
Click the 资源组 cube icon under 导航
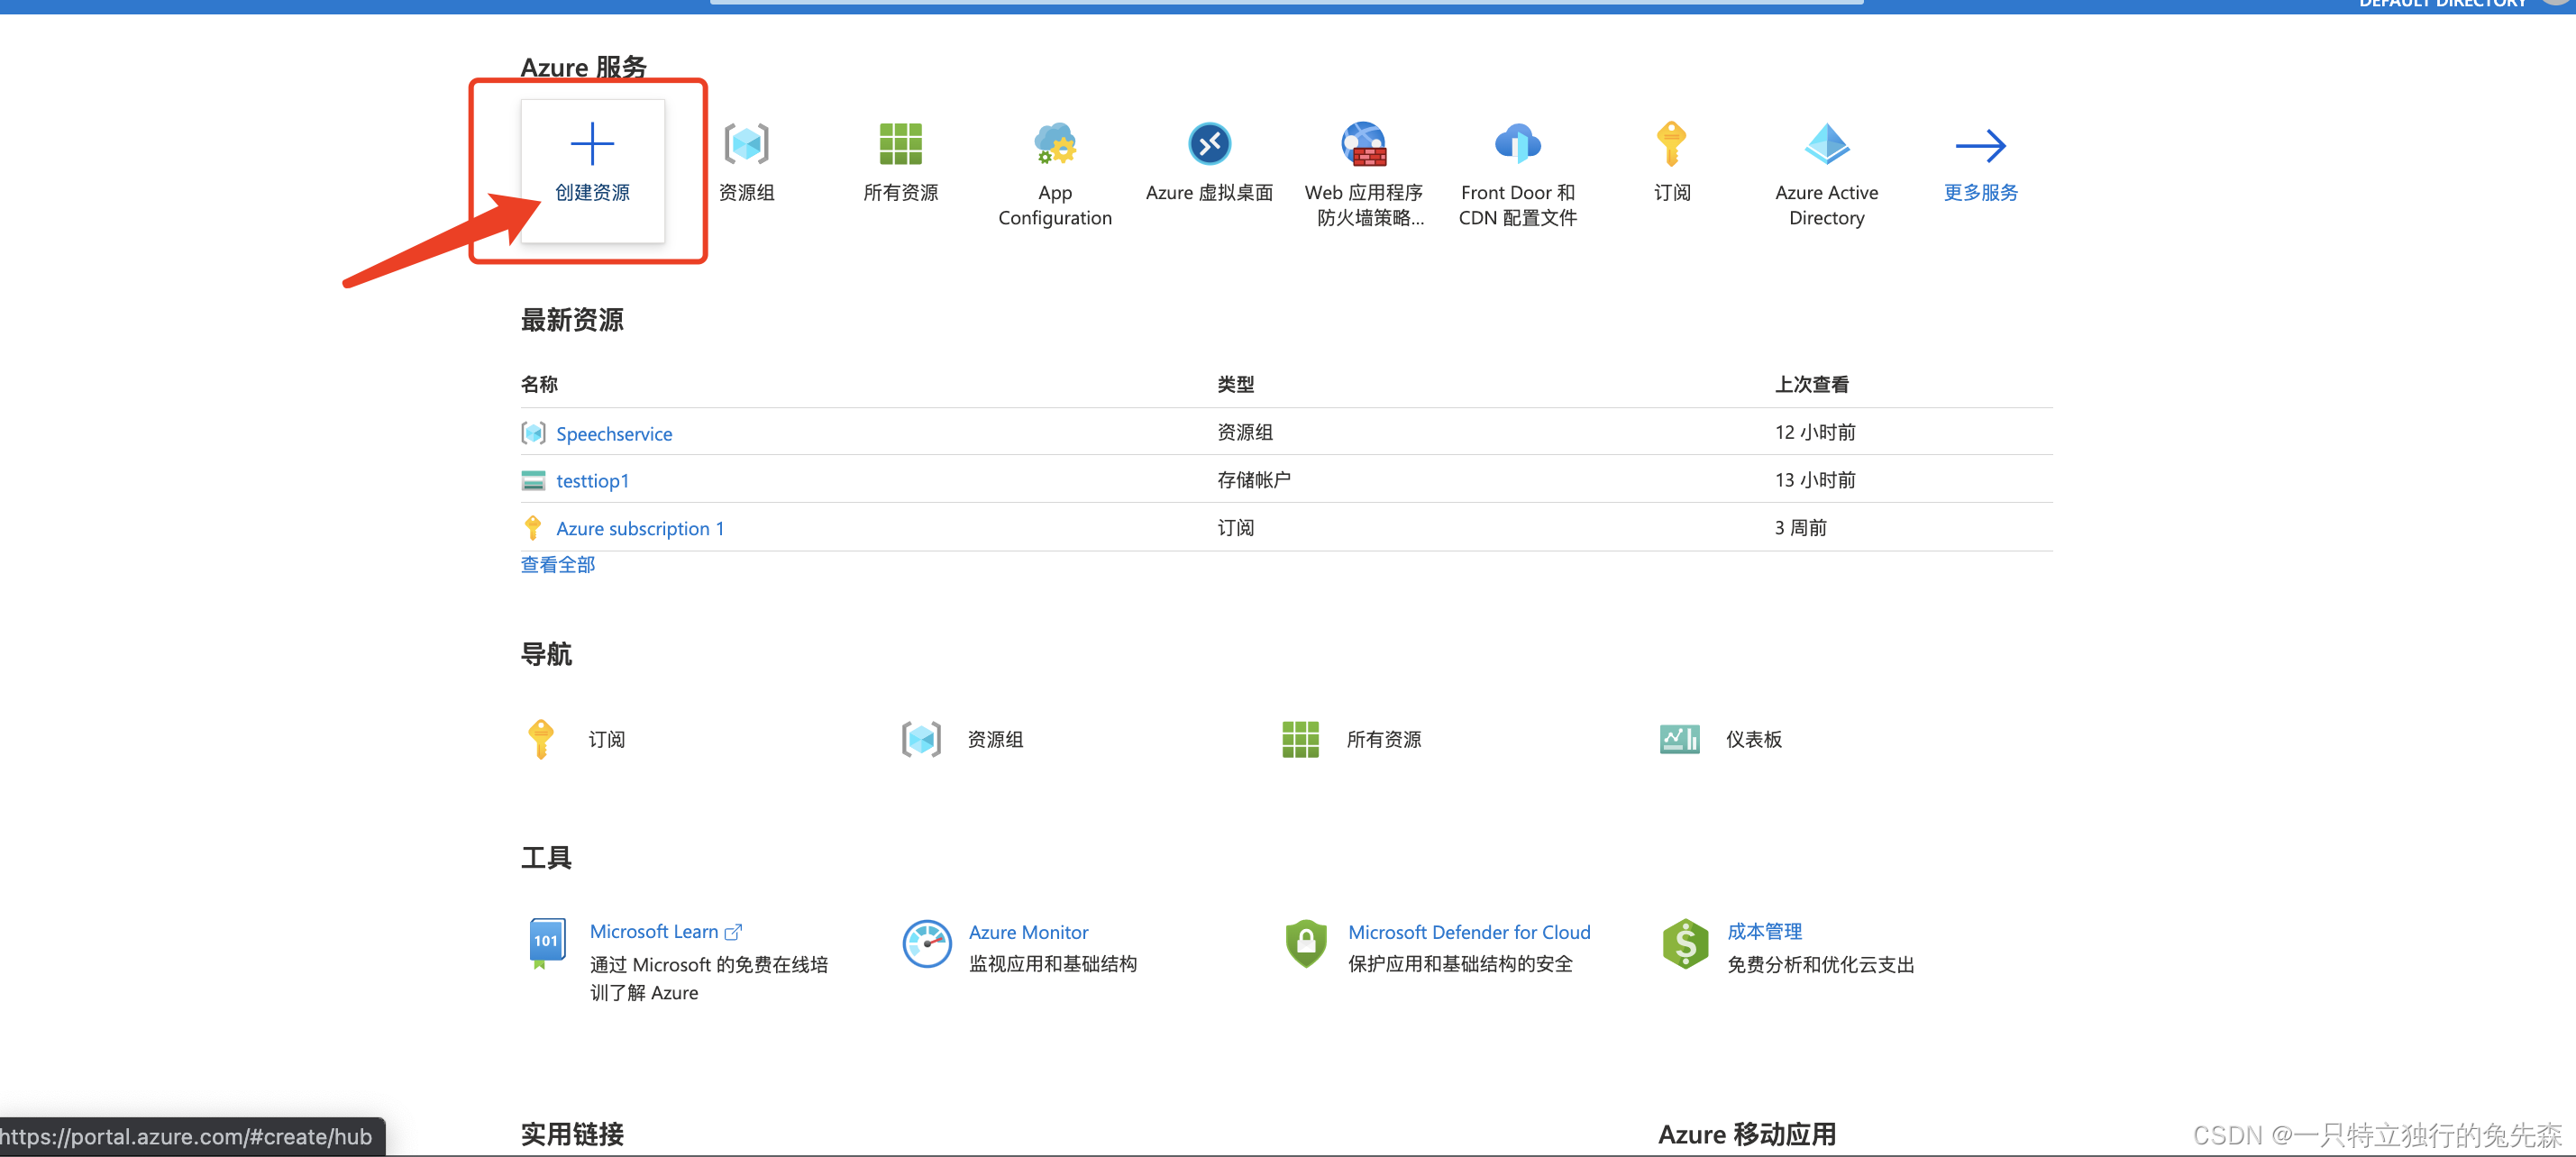point(921,739)
